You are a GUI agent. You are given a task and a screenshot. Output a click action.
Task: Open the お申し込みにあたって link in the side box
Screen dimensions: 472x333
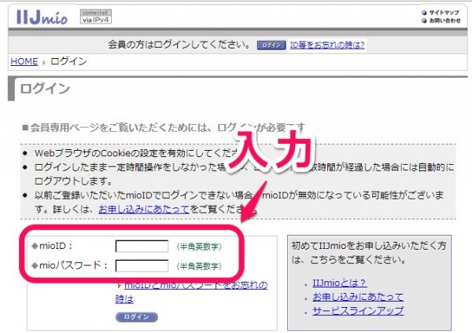pos(358,297)
